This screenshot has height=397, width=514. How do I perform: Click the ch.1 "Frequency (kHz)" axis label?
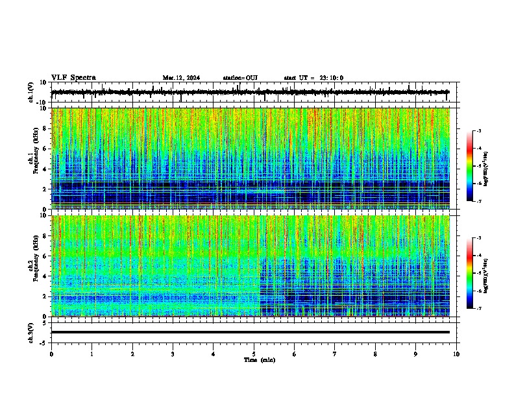[36, 150]
